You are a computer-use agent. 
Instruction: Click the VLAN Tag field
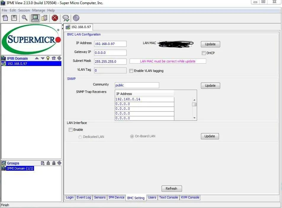pyautogui.click(x=110, y=70)
